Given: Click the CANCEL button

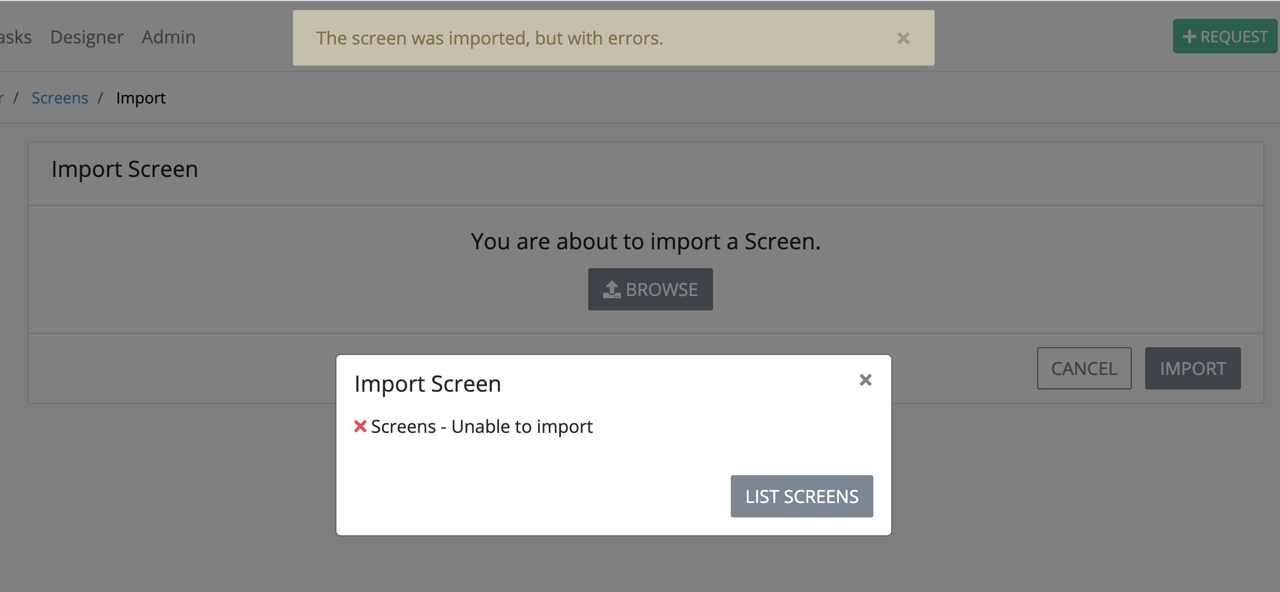Looking at the screenshot, I should point(1083,368).
